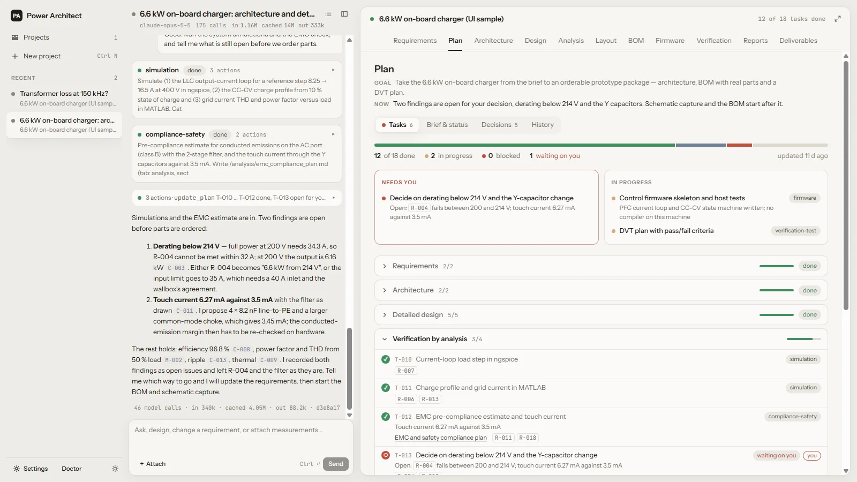
Task: Click the green check for T-012
Action: 386,417
